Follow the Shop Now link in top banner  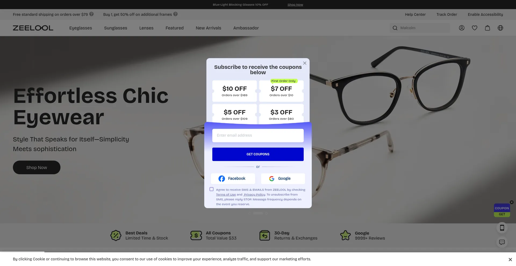(x=295, y=5)
